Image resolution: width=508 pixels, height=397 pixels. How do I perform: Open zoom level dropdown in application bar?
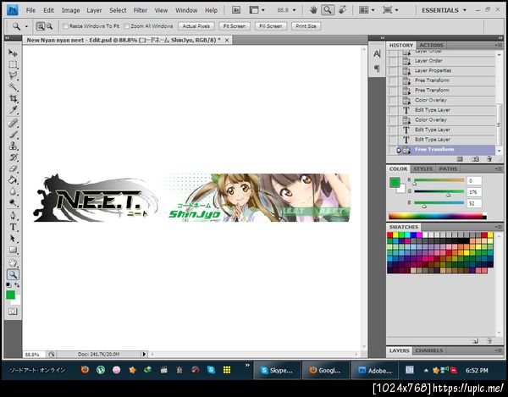(294, 10)
